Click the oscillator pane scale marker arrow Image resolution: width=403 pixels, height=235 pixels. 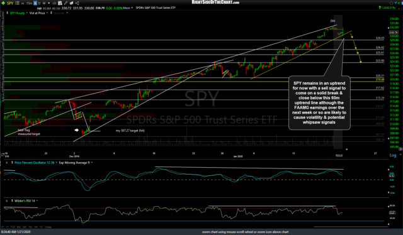[389, 170]
